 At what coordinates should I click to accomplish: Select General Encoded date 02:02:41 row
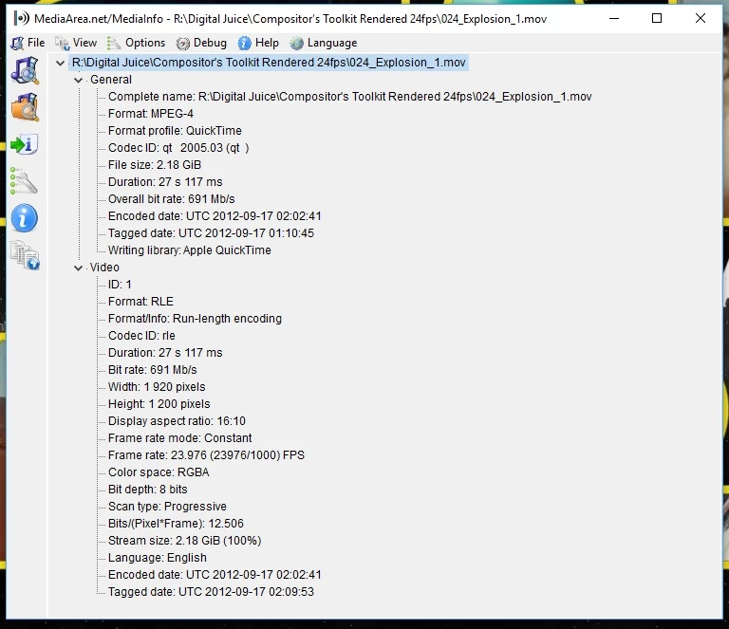[215, 216]
